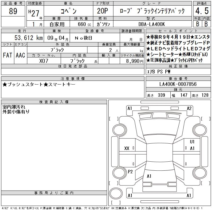Screen dimensions: 212x212
Task: Select chassis number LA400K-0007856
Action: click(178, 84)
